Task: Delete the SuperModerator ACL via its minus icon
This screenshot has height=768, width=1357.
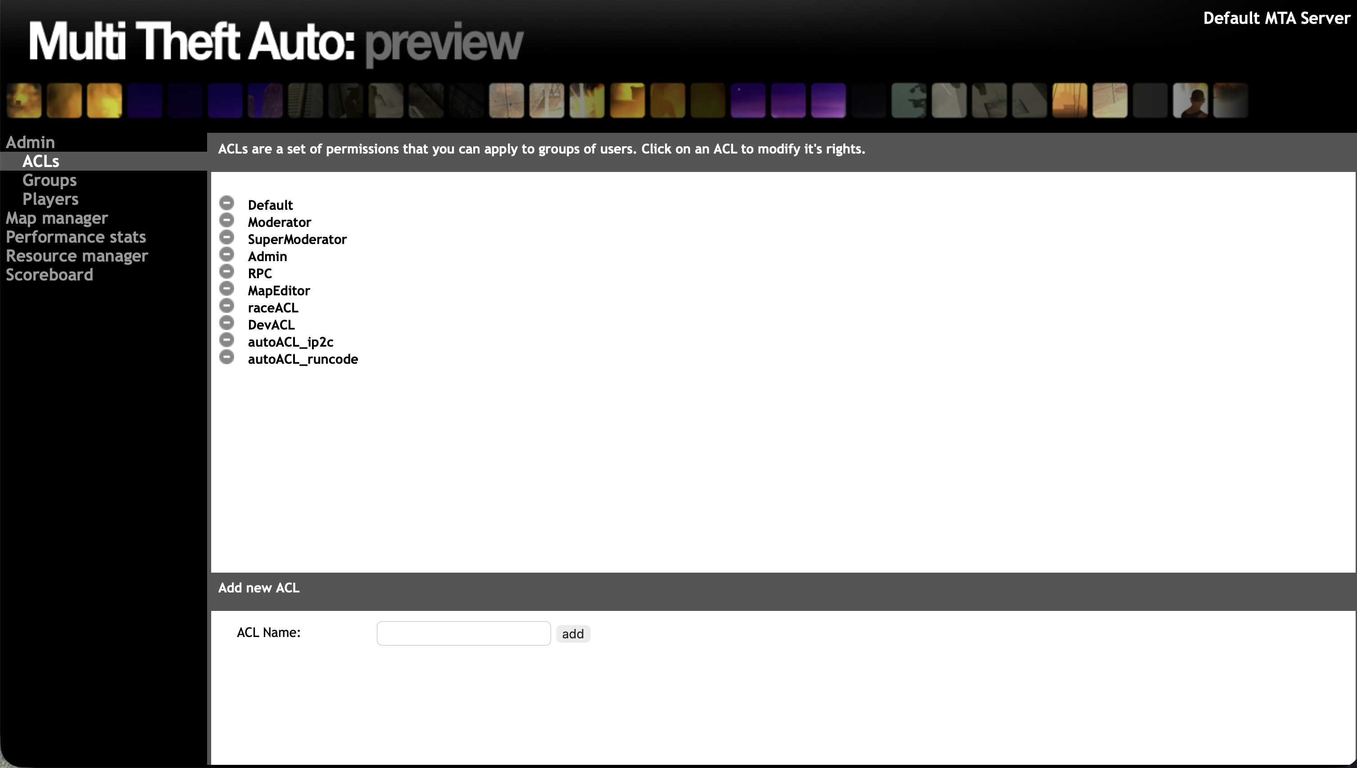Action: point(226,237)
